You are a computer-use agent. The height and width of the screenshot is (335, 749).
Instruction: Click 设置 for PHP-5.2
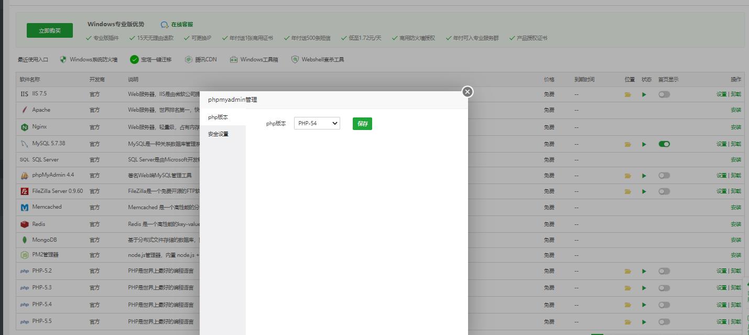[x=722, y=272]
